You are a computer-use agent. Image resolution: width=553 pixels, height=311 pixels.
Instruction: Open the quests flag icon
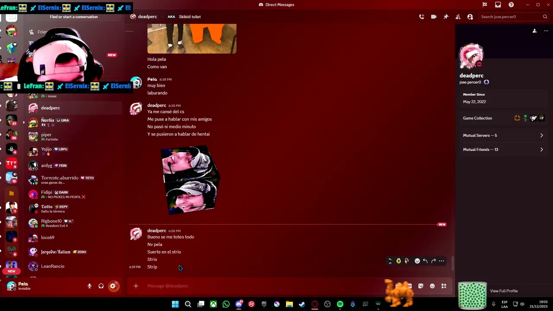[485, 5]
